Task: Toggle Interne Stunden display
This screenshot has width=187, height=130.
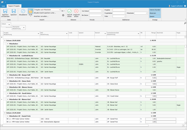Action: point(155,10)
